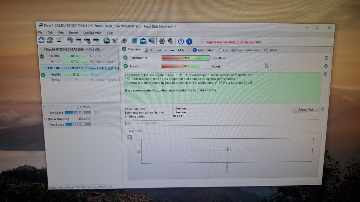Switch to the Information tab
Viewport: 360px width, 202px height.
pos(203,50)
